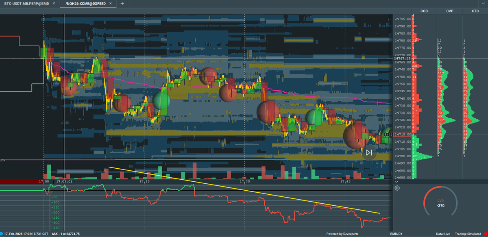Screen dimensions: 488x237
Task: Select the CVP column header
Action: coord(449,11)
